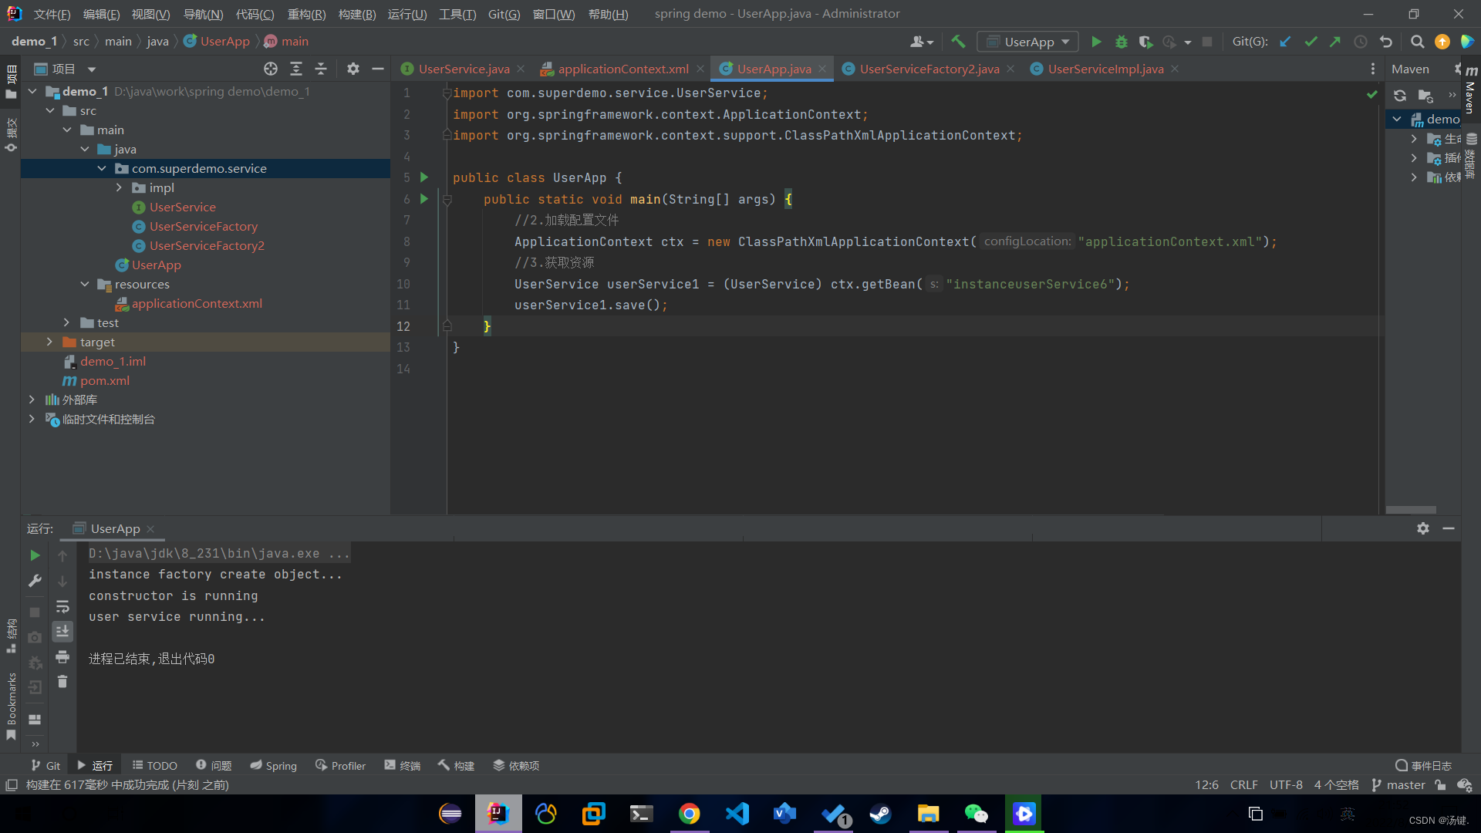Open the UserApp run configuration dropdown
The height and width of the screenshot is (833, 1481).
tap(1028, 42)
